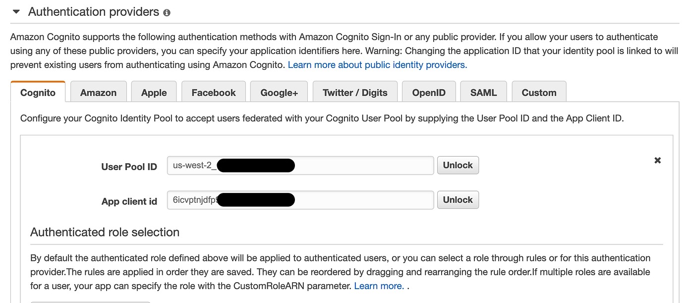
Task: Collapse the Authentication providers section triangle
Action: coord(16,12)
